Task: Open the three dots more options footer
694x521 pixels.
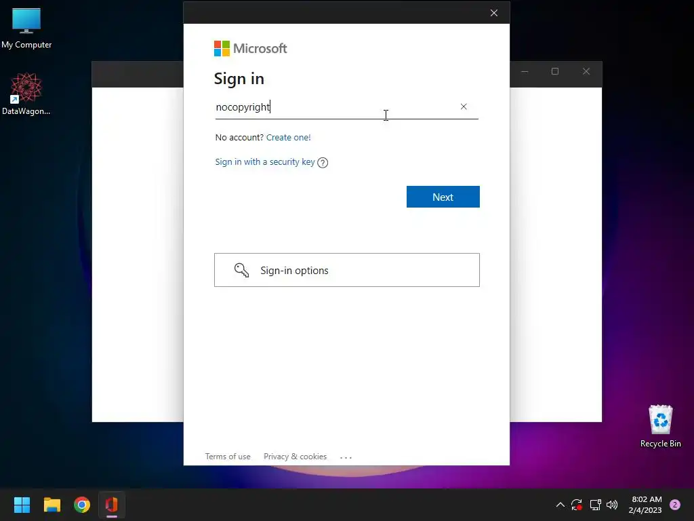Action: coord(346,457)
